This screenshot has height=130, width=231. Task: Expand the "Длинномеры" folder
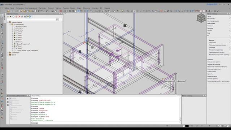[x=8, y=53]
